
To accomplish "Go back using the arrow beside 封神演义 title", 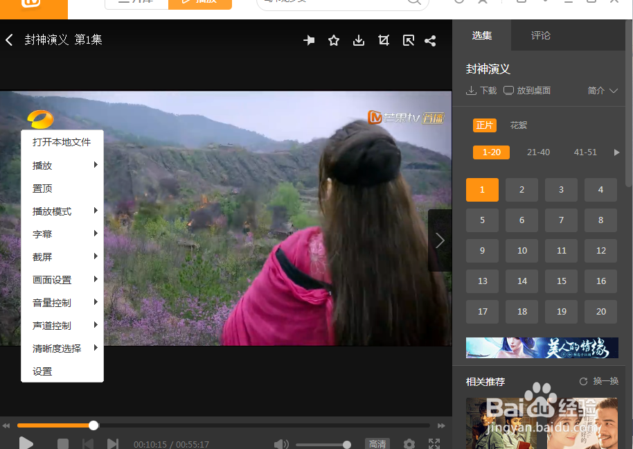I will 9,40.
